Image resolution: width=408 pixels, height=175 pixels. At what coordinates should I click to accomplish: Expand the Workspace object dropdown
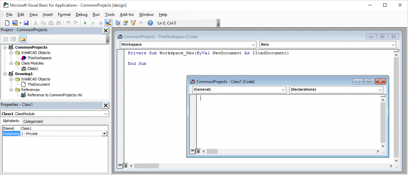tap(253, 45)
